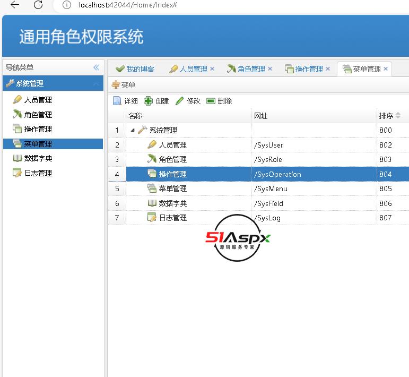
Task: Click the book icon beside sidebar 数据字典
Action: pyautogui.click(x=17, y=158)
